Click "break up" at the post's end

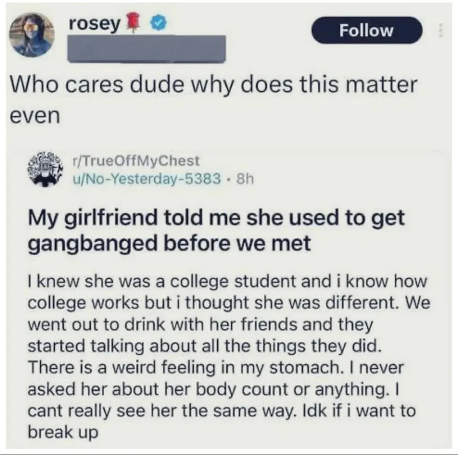tap(63, 434)
